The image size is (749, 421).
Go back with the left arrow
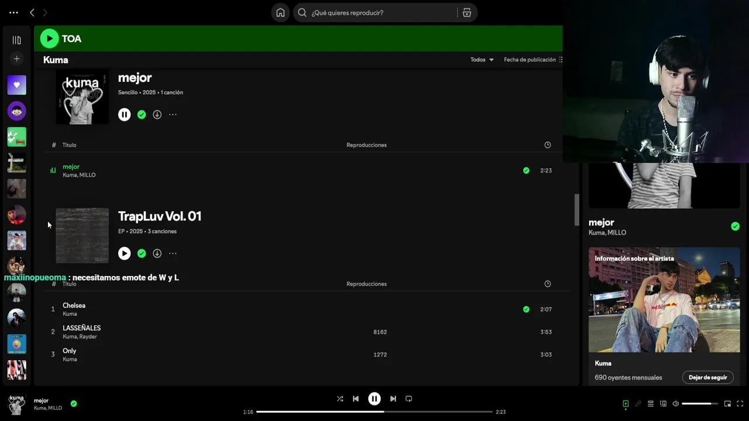[32, 12]
